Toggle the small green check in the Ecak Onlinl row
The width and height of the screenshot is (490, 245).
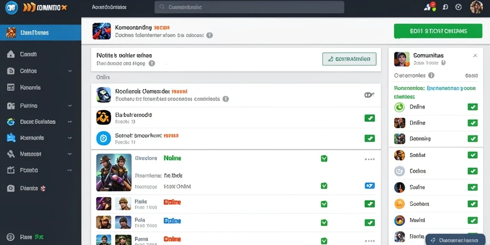point(324,186)
